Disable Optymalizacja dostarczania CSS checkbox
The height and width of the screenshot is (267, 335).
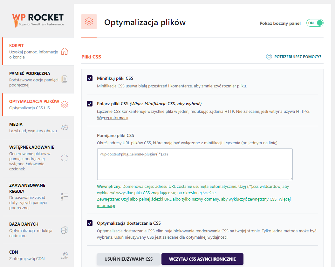(90, 223)
